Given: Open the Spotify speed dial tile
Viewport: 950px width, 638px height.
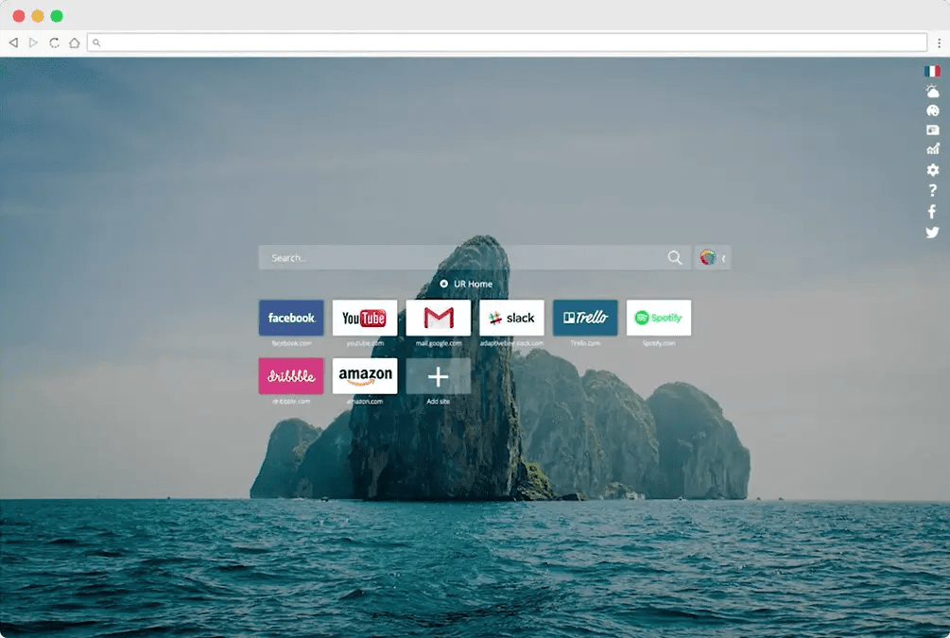Looking at the screenshot, I should click(659, 318).
